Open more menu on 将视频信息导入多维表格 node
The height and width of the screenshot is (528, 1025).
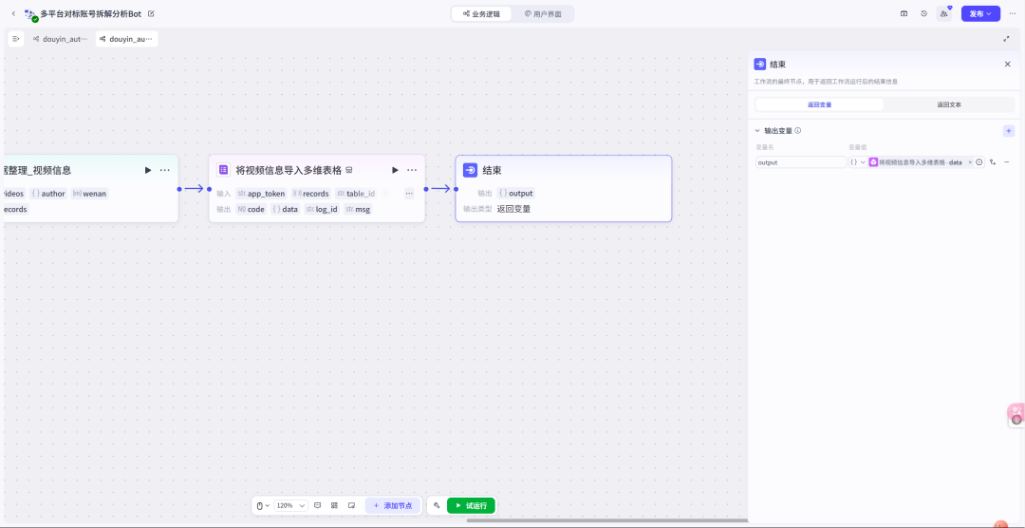[x=412, y=170]
